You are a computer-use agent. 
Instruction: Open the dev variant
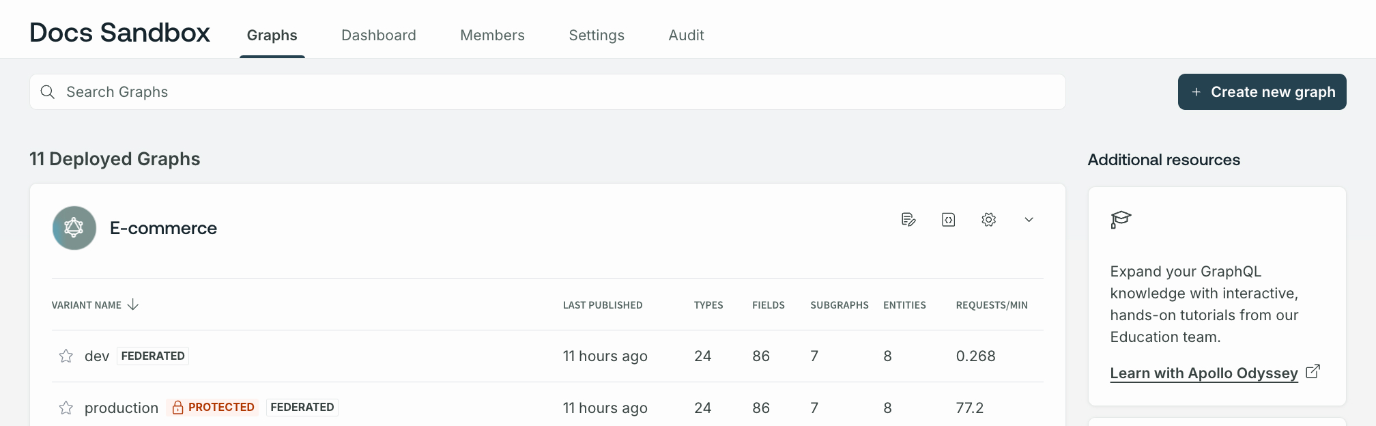(x=97, y=356)
